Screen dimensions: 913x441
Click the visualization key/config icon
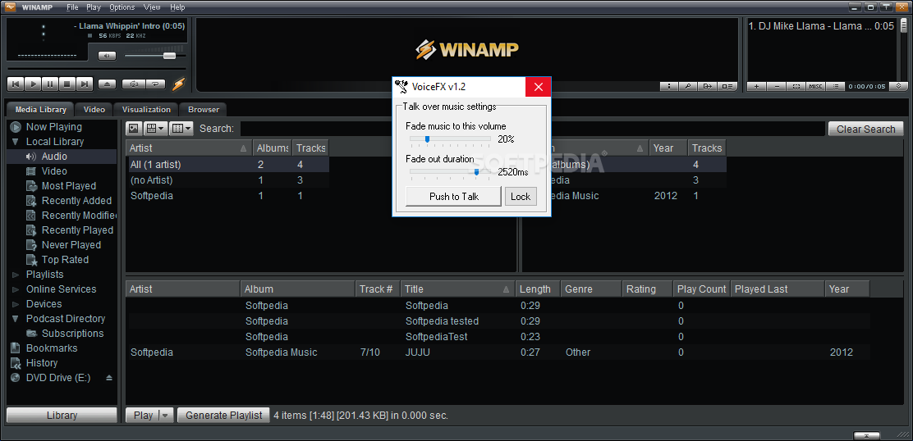point(688,87)
